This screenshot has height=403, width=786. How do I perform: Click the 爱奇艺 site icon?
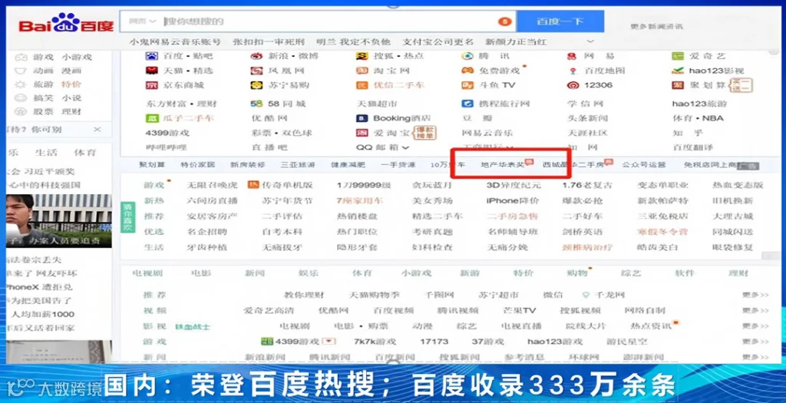pos(678,56)
